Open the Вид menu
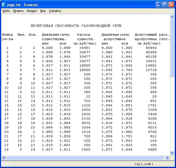176x168 pixels. click(43, 11)
